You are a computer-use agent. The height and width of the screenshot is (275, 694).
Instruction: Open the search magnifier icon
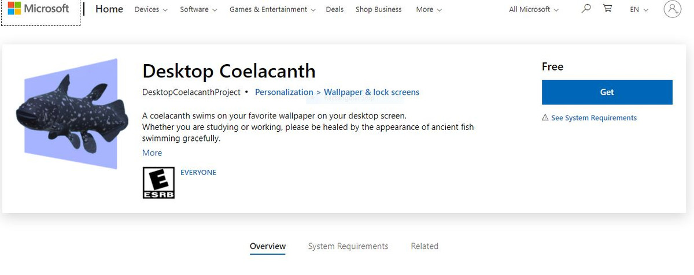[x=586, y=9]
